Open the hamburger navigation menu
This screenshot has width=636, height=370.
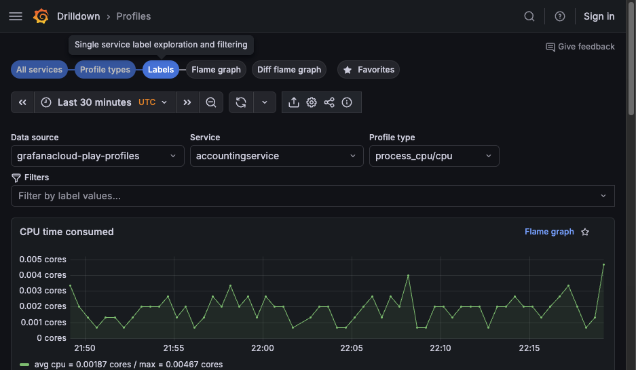tap(16, 16)
